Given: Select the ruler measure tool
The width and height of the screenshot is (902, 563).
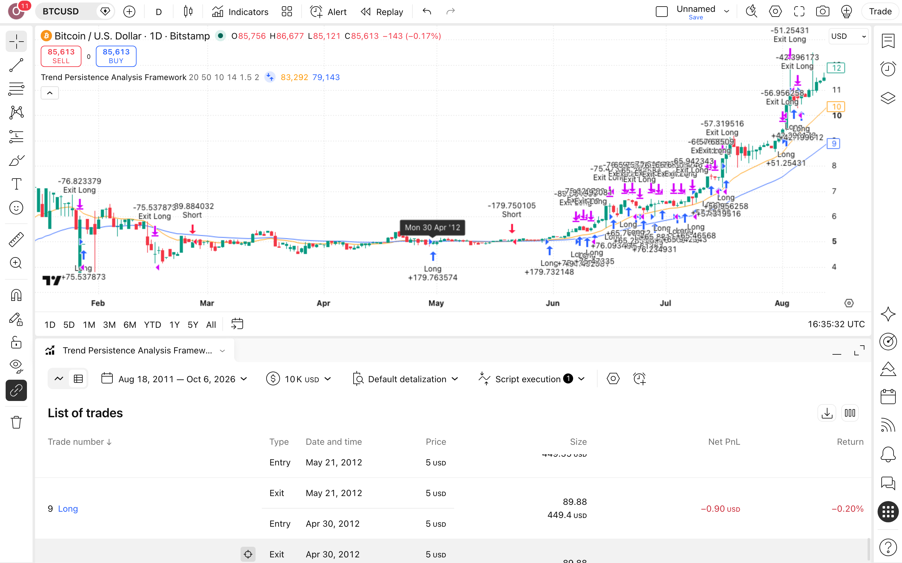Looking at the screenshot, I should 16,240.
